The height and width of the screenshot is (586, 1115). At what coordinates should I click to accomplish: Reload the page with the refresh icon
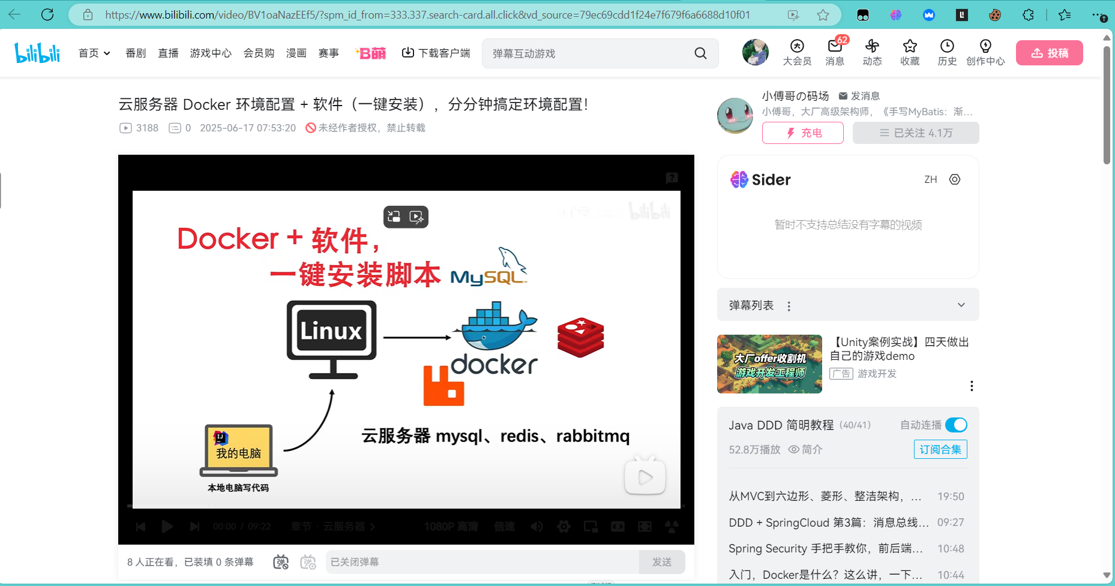coord(47,14)
